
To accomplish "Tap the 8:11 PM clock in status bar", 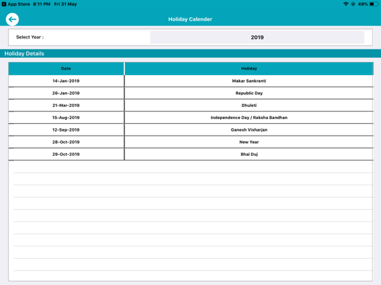I will coord(41,4).
